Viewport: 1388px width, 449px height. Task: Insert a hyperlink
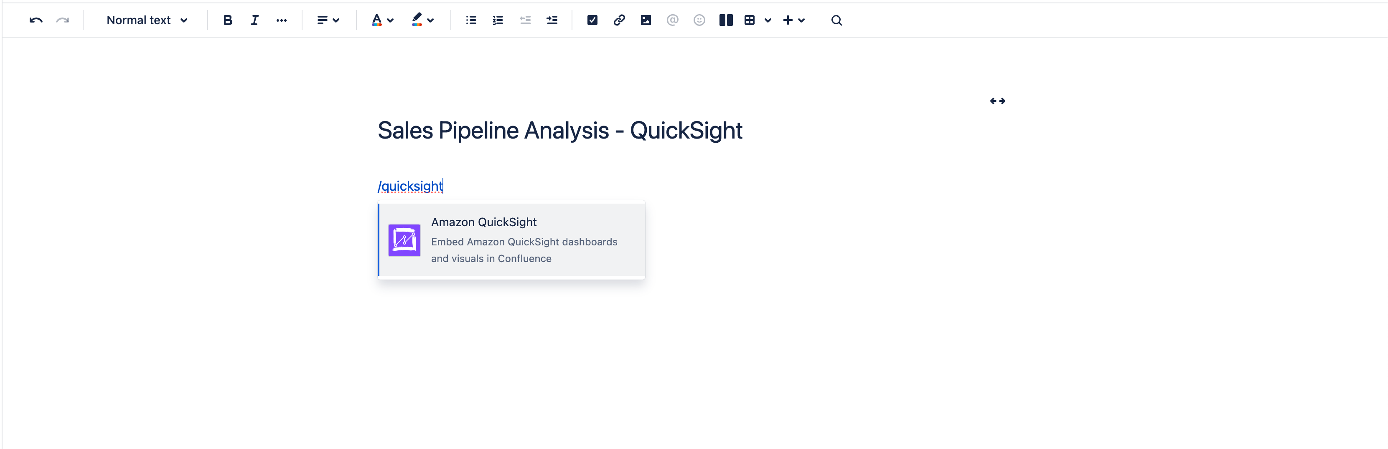tap(619, 20)
